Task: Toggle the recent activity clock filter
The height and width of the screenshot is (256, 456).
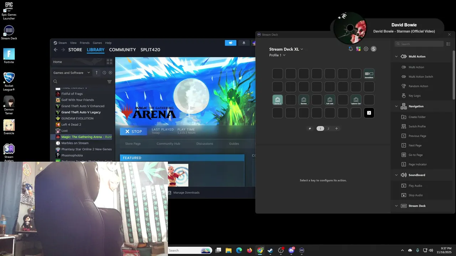Action: coord(104,73)
